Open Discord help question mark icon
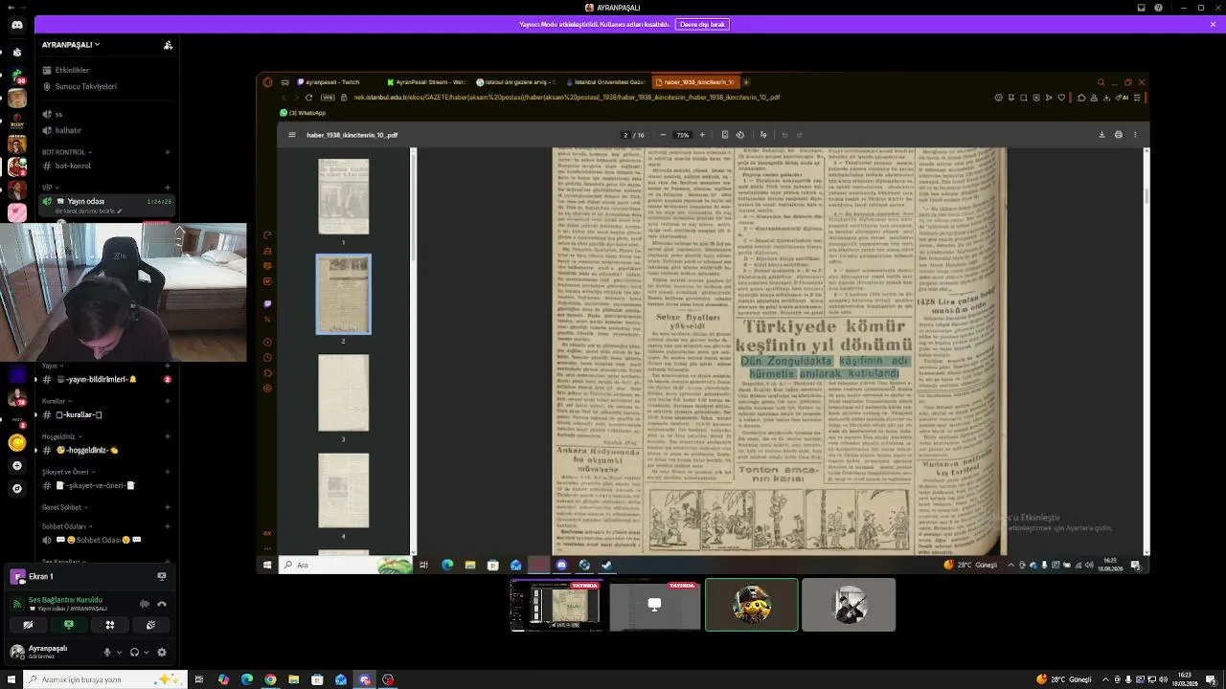This screenshot has height=689, width=1226. 1159,8
